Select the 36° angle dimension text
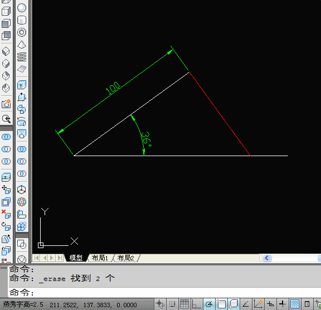Viewport: 321px width, 310px height. [x=147, y=139]
